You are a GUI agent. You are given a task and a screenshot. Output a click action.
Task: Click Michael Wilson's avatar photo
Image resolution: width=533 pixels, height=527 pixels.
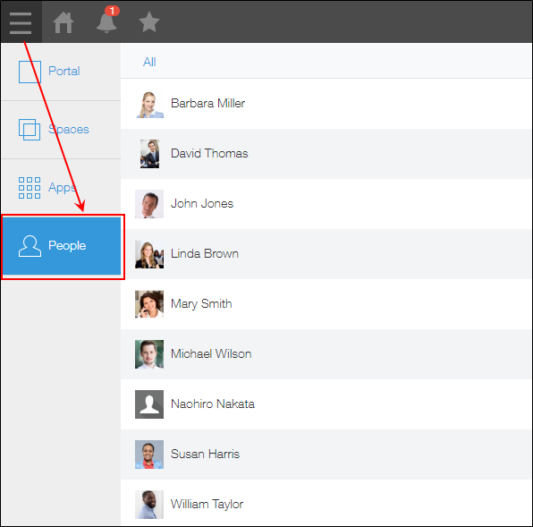149,354
